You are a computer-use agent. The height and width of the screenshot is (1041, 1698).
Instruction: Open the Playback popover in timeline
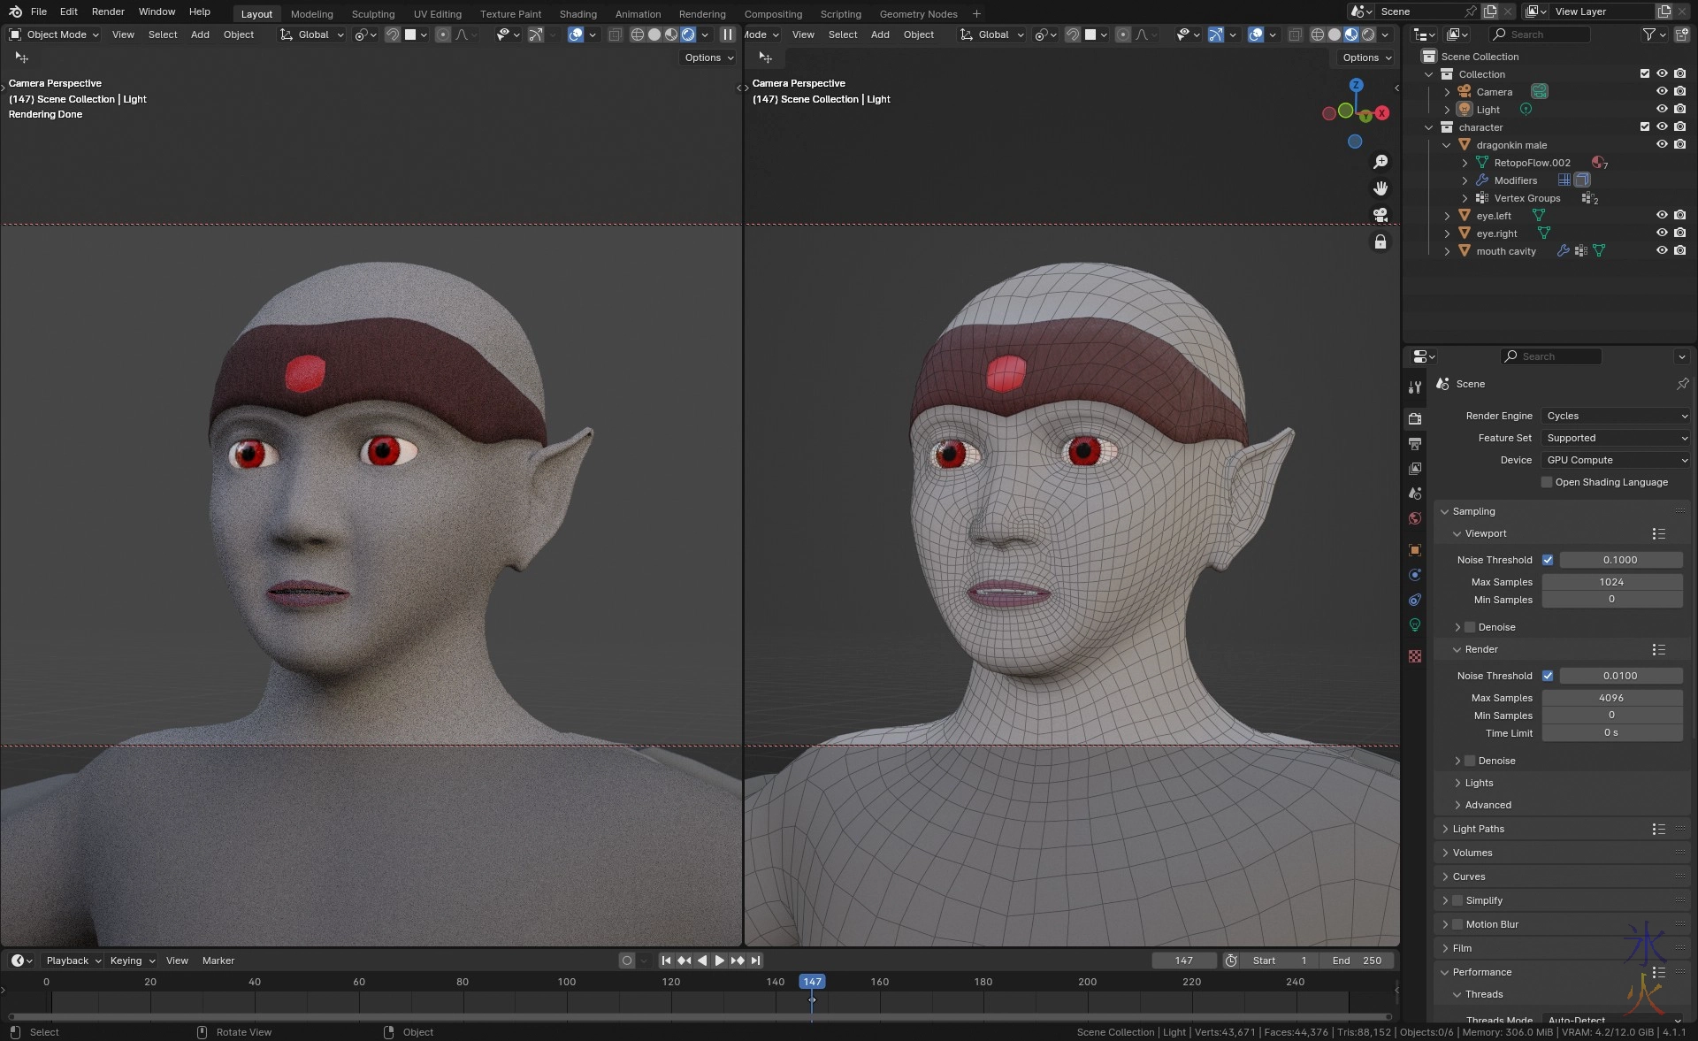coord(73,961)
